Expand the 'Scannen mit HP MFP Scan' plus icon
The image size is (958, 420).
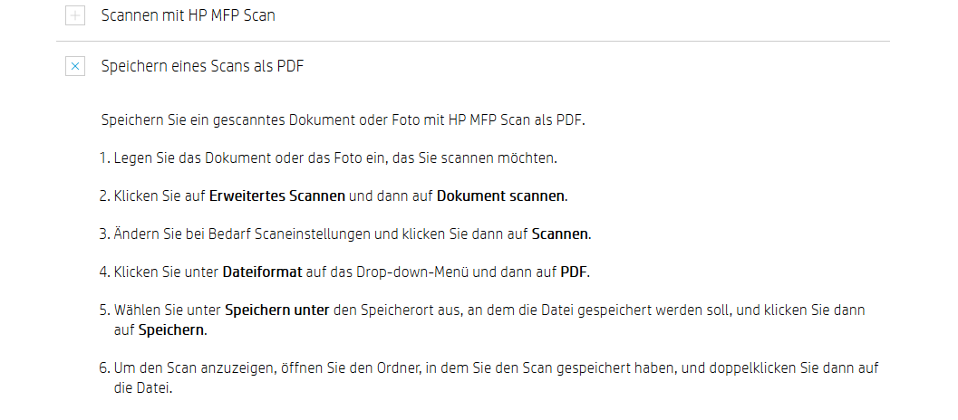[75, 16]
